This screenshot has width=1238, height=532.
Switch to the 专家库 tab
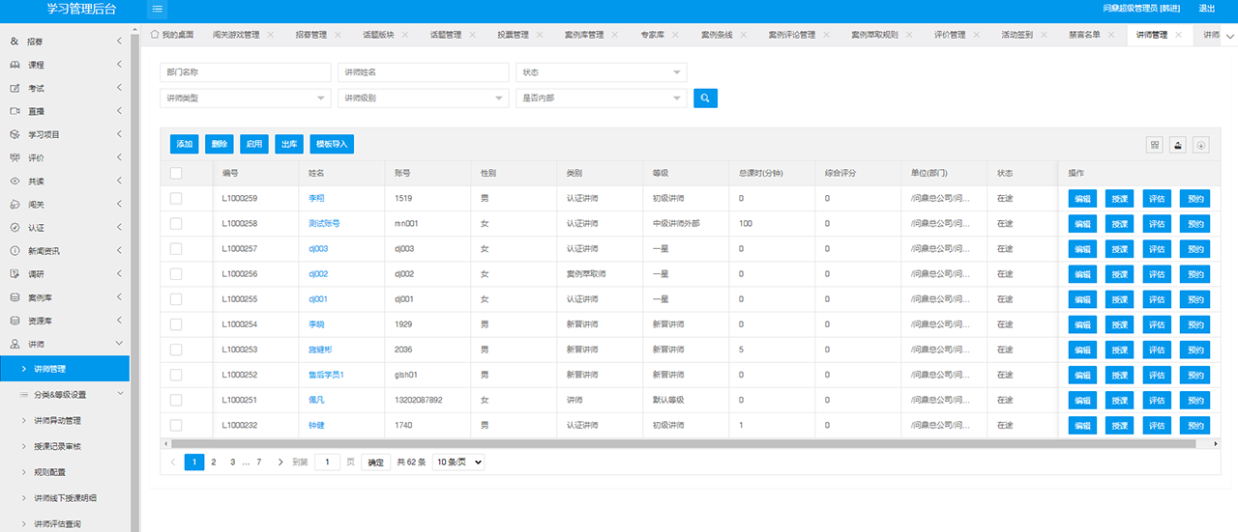click(x=655, y=35)
